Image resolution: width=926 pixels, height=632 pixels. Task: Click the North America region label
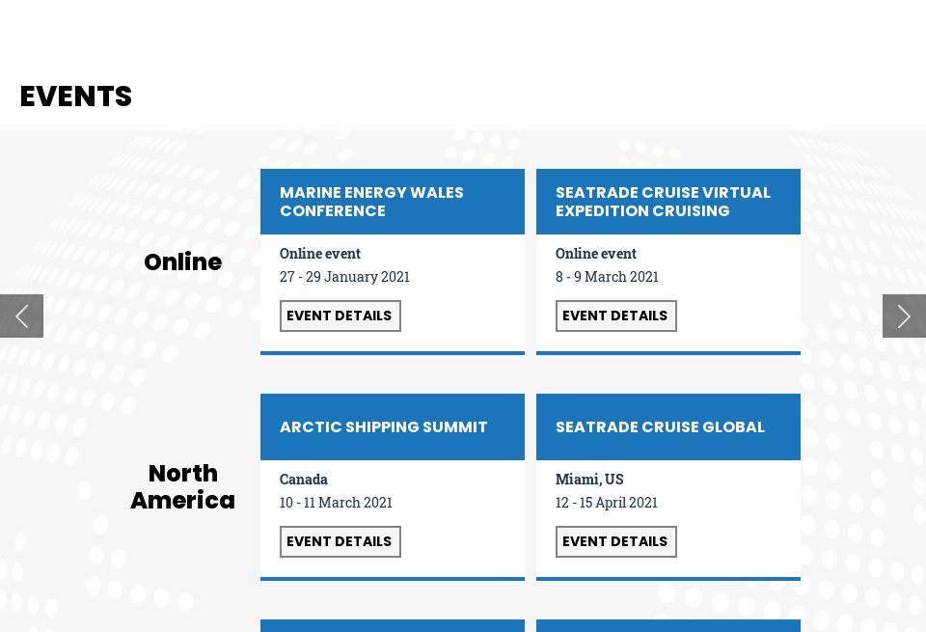pos(182,487)
